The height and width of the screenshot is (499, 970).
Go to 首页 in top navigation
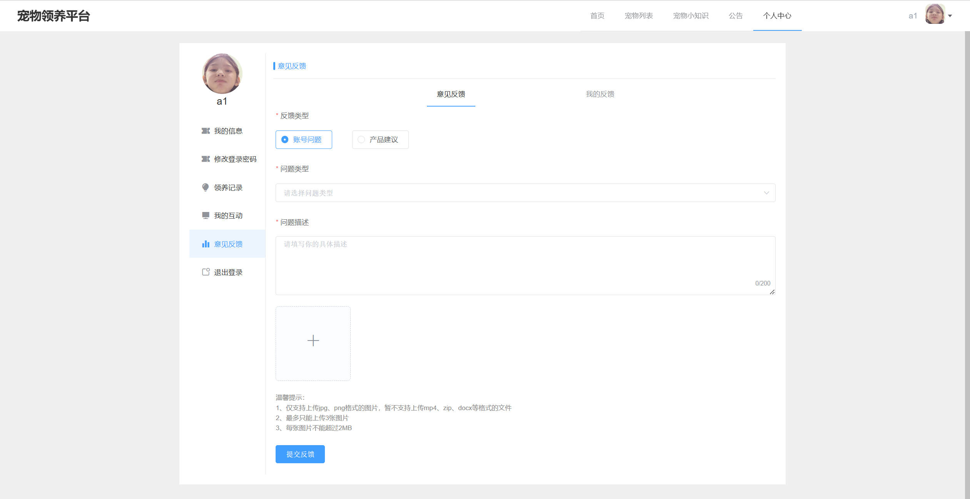pos(597,16)
